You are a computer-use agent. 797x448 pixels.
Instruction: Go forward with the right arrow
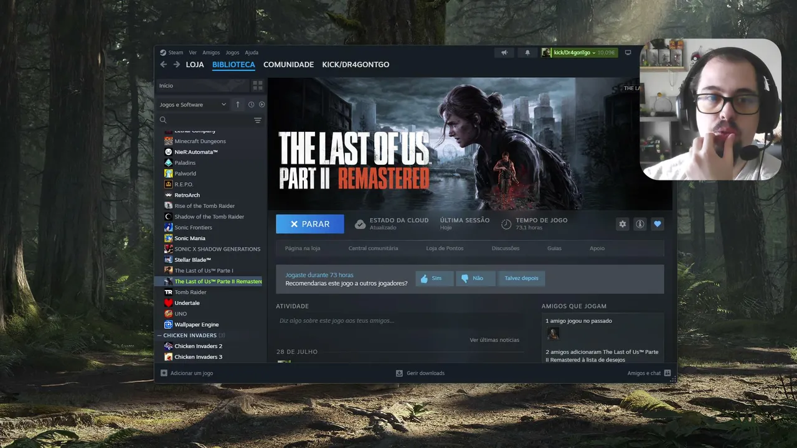click(177, 65)
